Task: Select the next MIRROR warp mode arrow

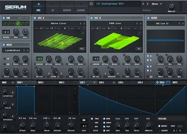Action: pyautogui.click(x=118, y=73)
